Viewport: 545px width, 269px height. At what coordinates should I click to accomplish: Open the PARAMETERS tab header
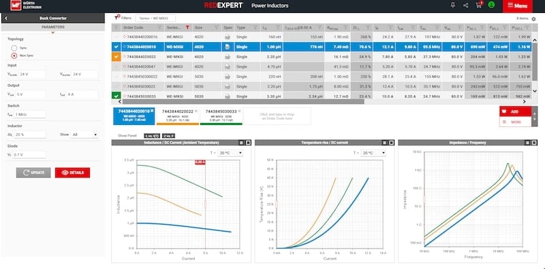pyautogui.click(x=53, y=27)
